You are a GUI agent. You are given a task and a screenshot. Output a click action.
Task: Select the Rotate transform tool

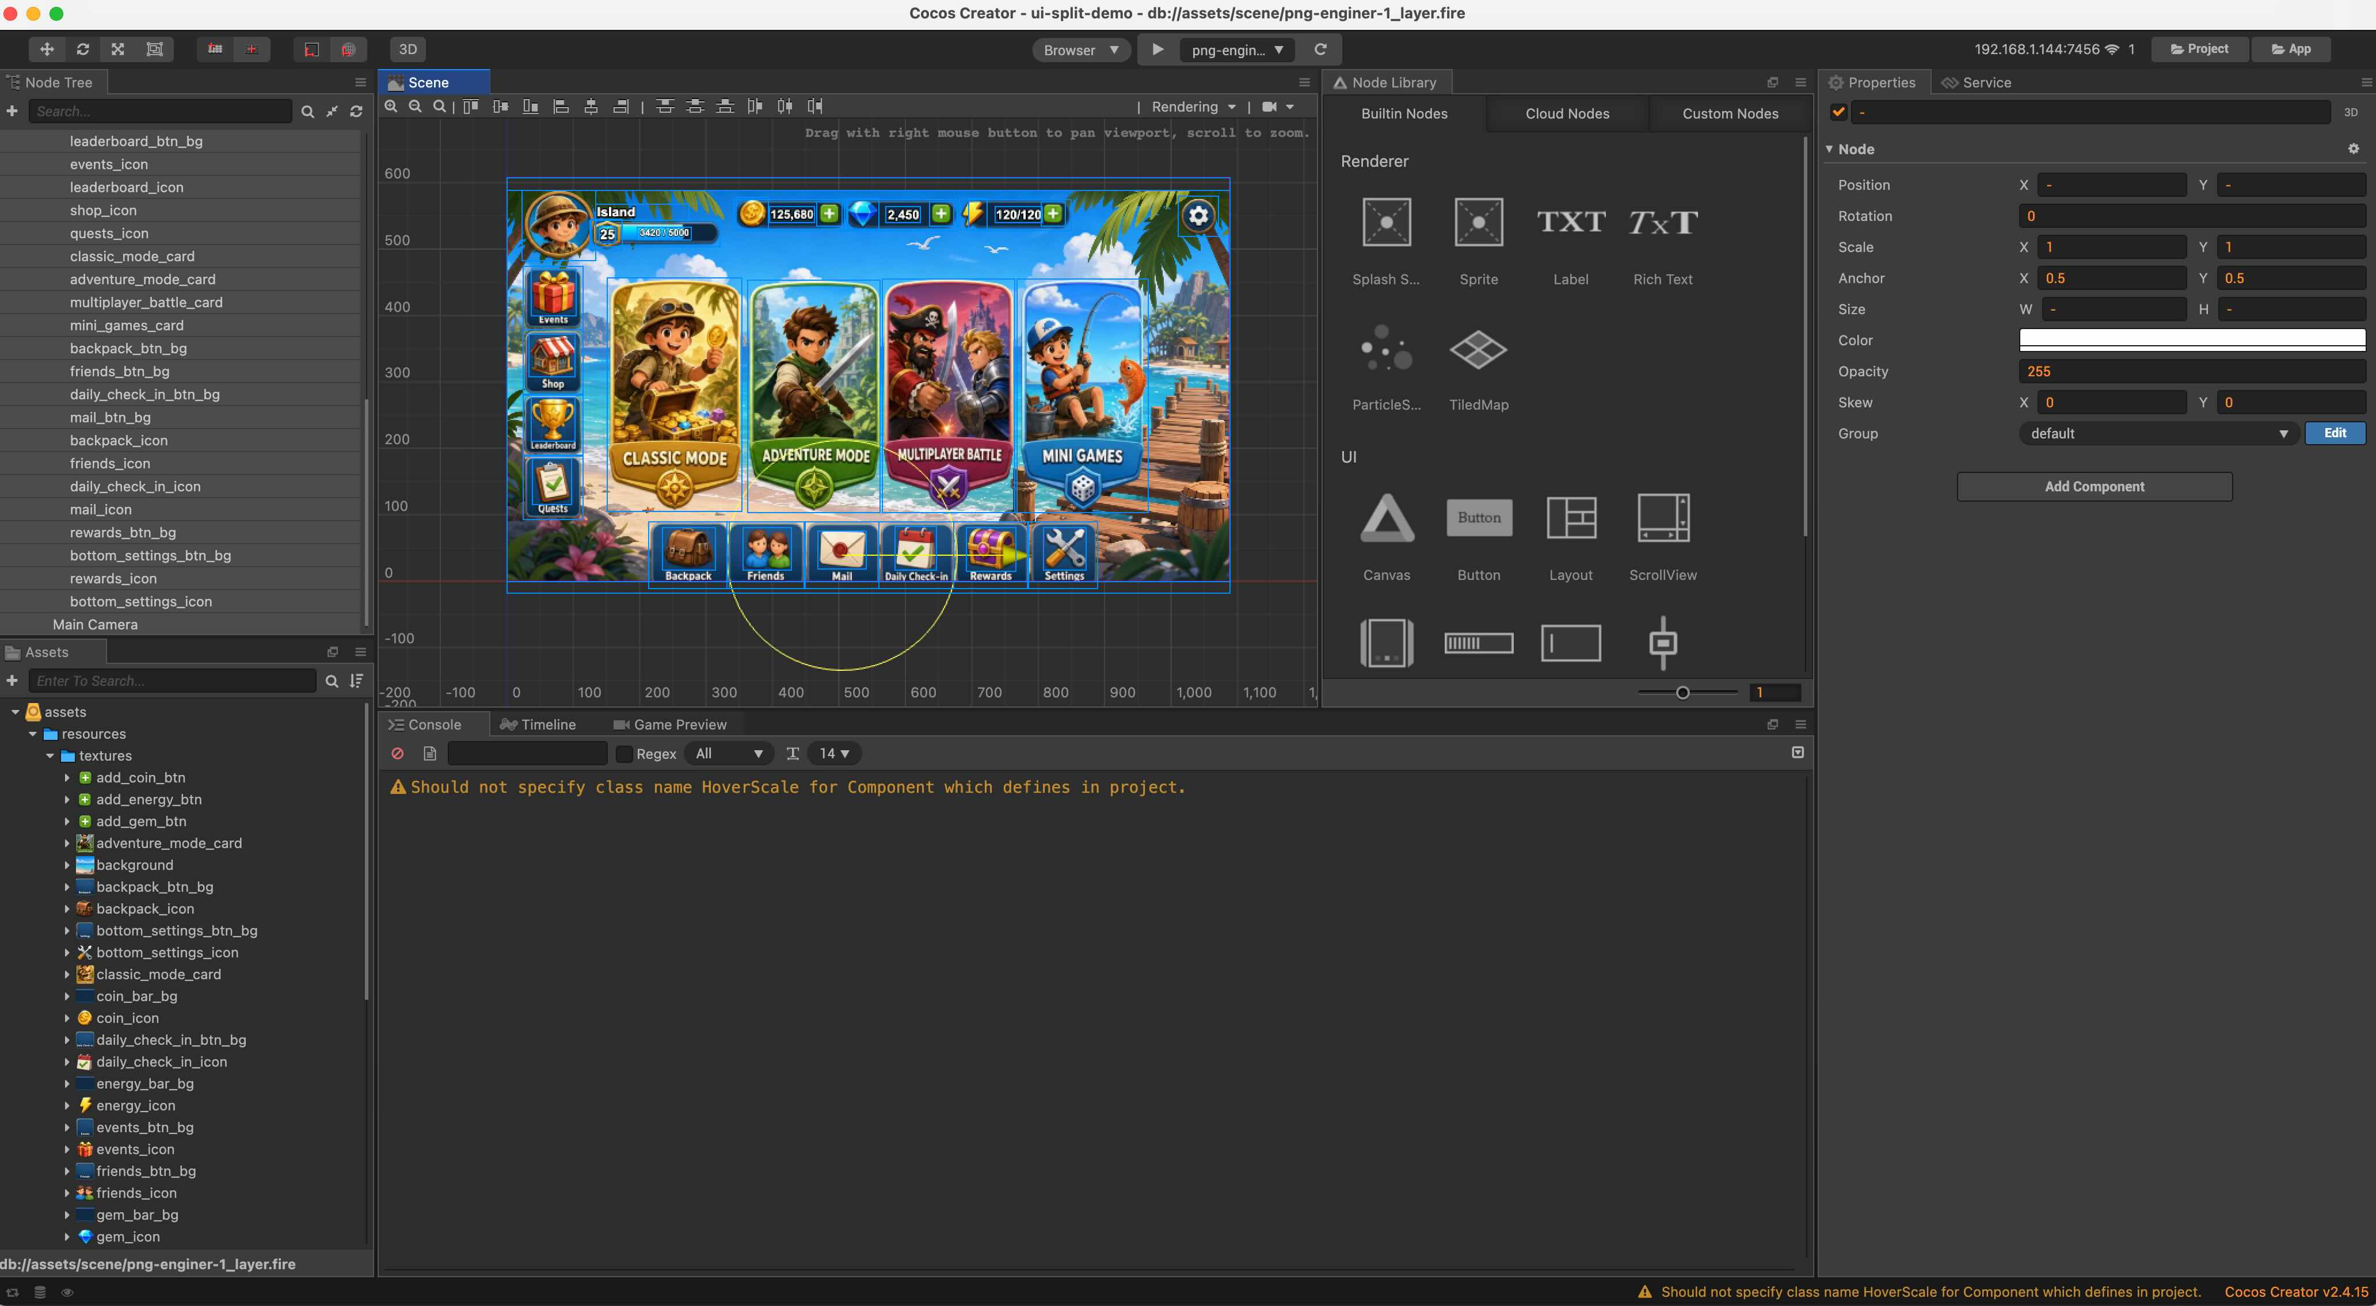tap(83, 49)
